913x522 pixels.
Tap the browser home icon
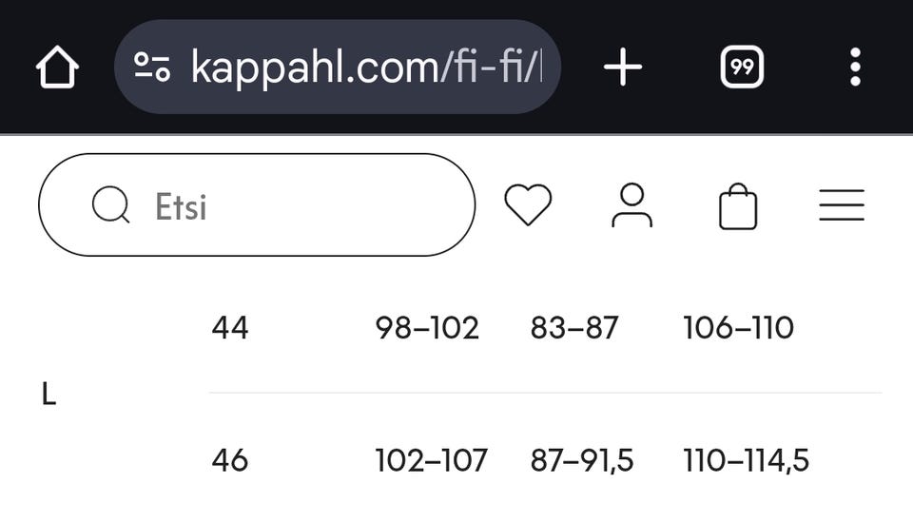click(x=57, y=68)
